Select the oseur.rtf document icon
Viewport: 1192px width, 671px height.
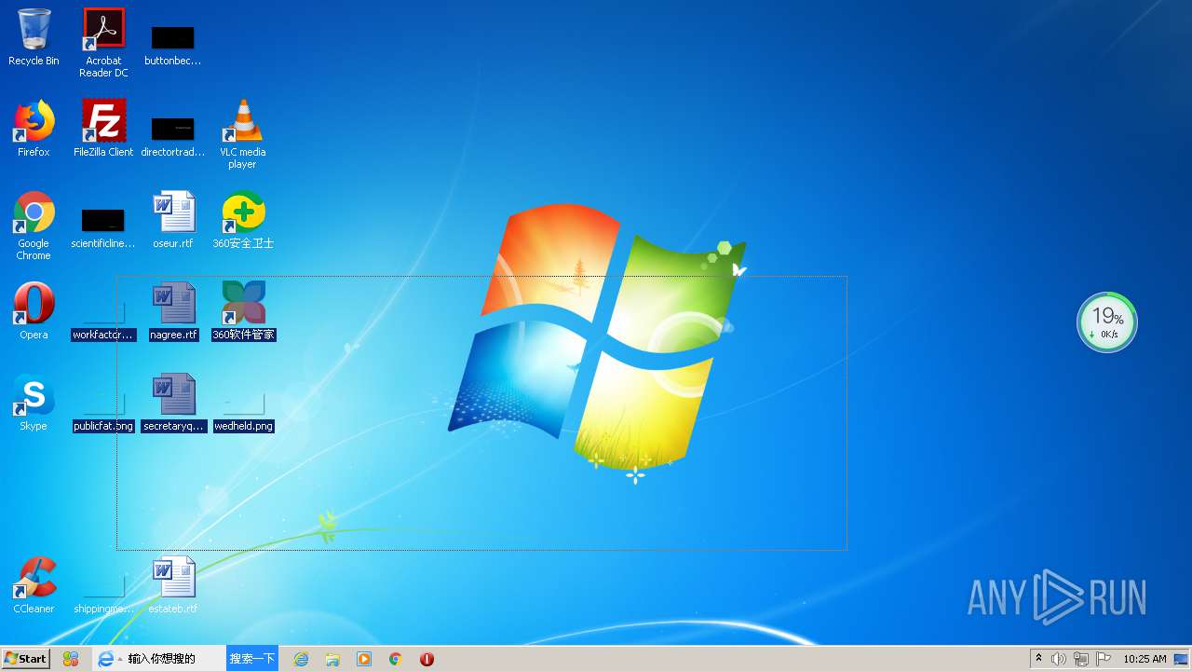[173, 220]
